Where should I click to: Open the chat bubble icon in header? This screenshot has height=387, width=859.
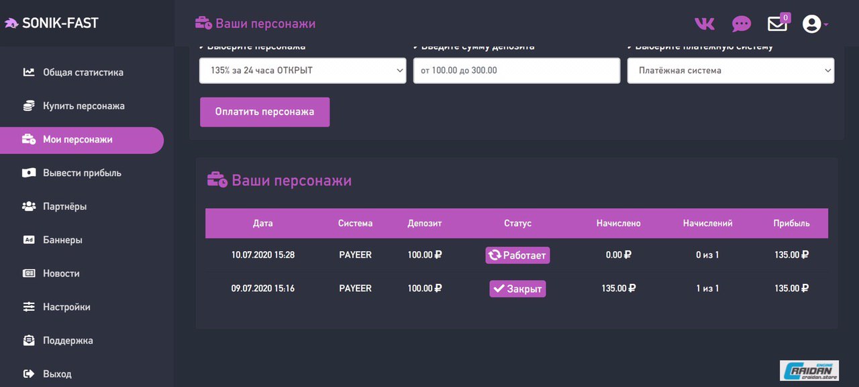coord(741,24)
